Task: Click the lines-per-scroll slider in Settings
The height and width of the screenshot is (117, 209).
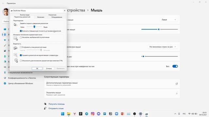Action: coord(160,56)
